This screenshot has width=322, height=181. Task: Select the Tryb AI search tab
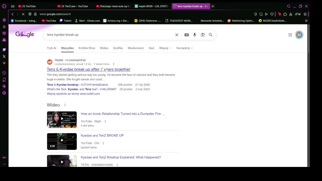coord(51,48)
